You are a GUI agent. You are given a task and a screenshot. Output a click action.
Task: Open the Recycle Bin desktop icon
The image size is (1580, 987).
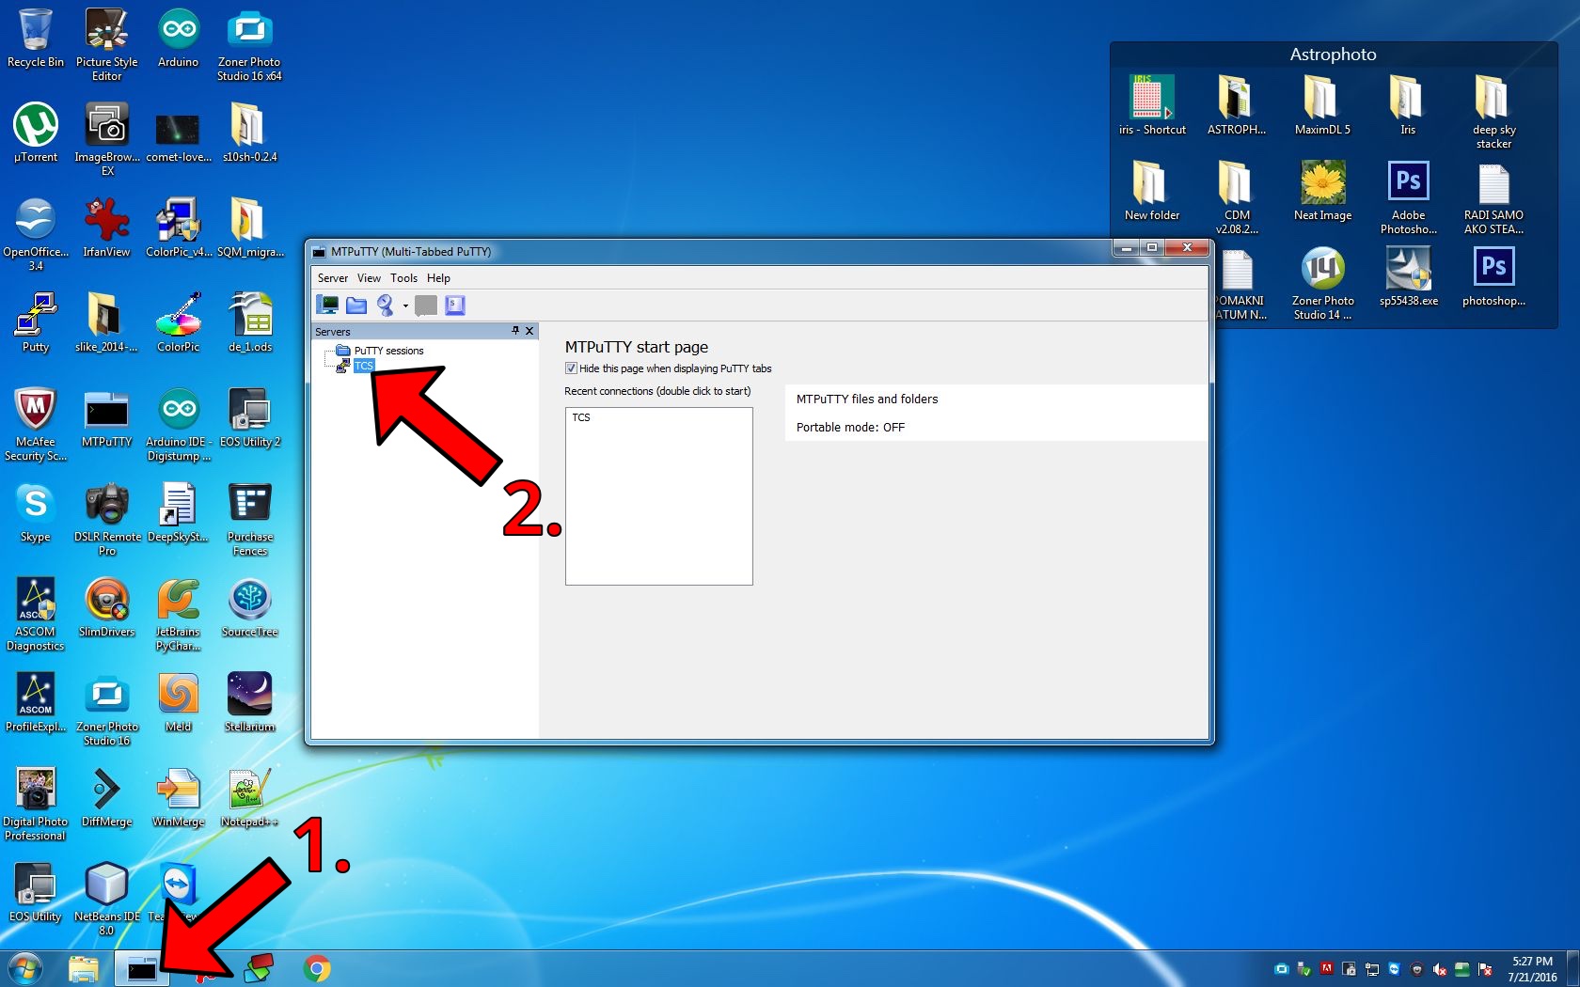(36, 39)
